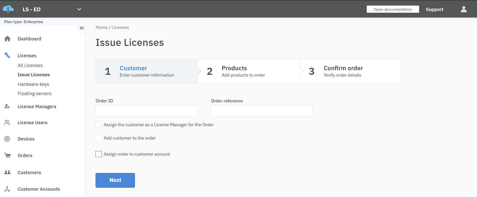
Task: Tick Assign order to customer account
Action: click(99, 154)
